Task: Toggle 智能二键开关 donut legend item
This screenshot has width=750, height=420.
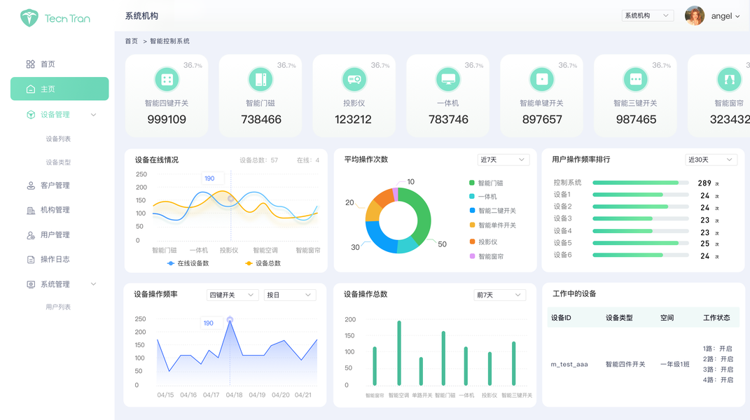Action: (493, 211)
